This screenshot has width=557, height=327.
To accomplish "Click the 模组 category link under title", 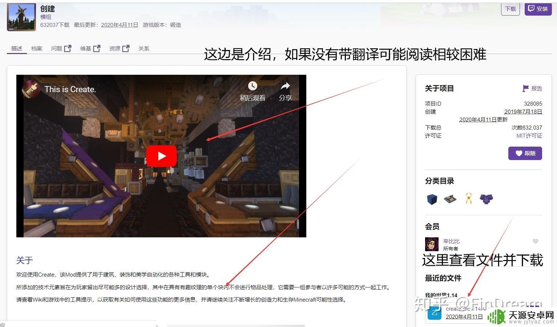I will coord(46,17).
